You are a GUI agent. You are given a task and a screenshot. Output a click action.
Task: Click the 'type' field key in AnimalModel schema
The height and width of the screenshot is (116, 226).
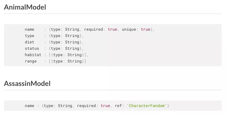(30, 36)
